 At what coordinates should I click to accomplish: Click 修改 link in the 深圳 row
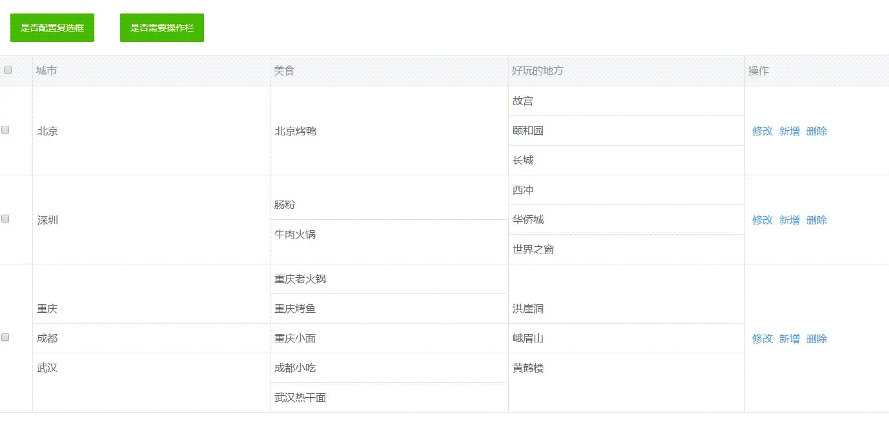(762, 220)
